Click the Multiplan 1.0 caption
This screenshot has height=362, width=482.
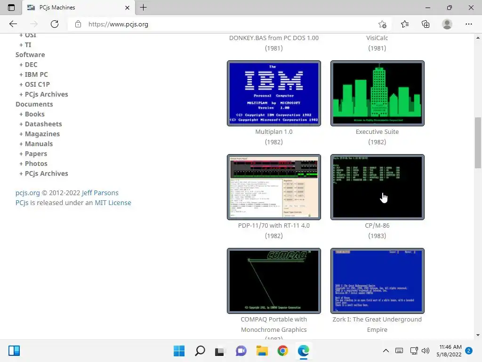274,132
